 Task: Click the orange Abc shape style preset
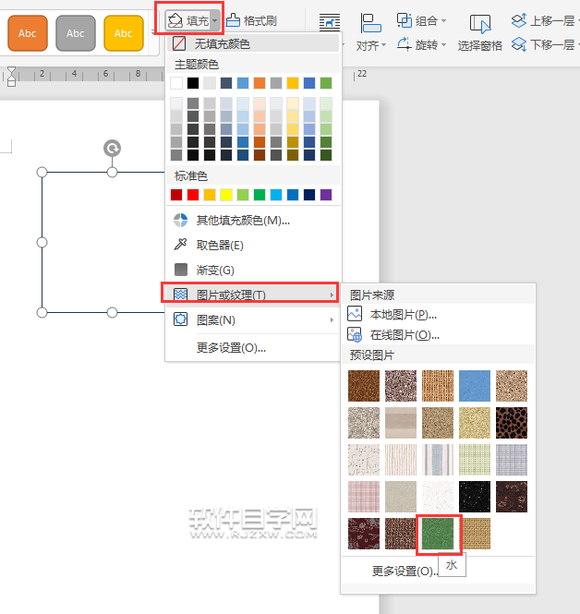[28, 33]
